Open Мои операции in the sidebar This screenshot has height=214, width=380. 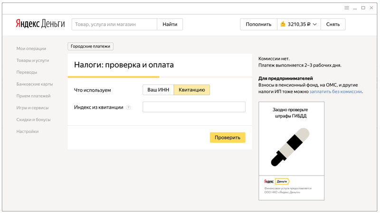tap(31, 48)
